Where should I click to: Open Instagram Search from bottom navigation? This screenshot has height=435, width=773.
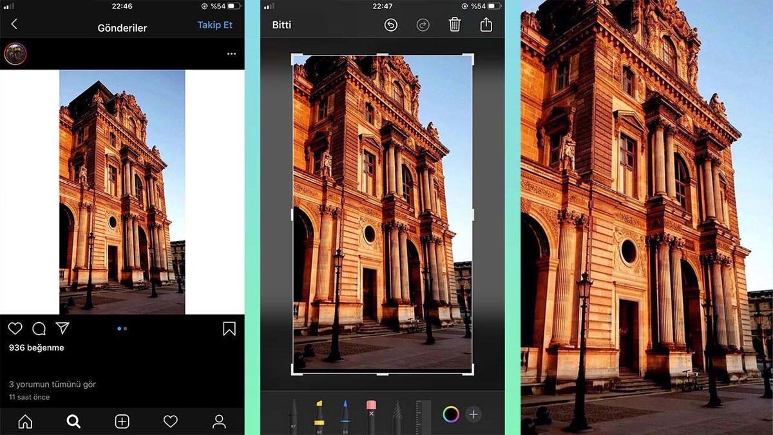click(73, 422)
